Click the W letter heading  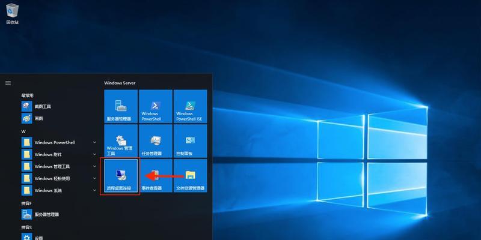point(23,131)
